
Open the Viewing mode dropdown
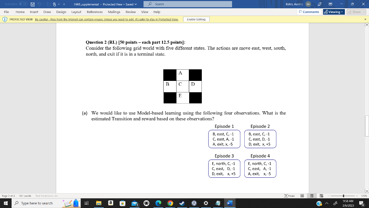333,12
